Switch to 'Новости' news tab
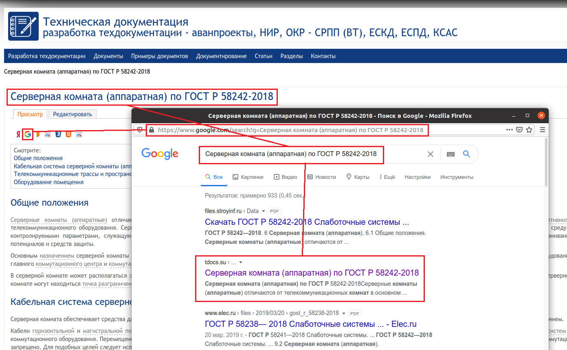This screenshot has height=350, width=567. pos(321,177)
